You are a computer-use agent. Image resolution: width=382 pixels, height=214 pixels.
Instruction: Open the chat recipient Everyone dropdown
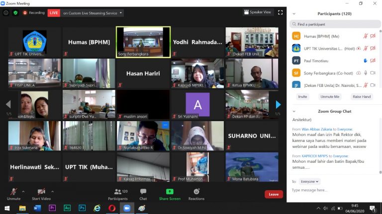point(310,182)
